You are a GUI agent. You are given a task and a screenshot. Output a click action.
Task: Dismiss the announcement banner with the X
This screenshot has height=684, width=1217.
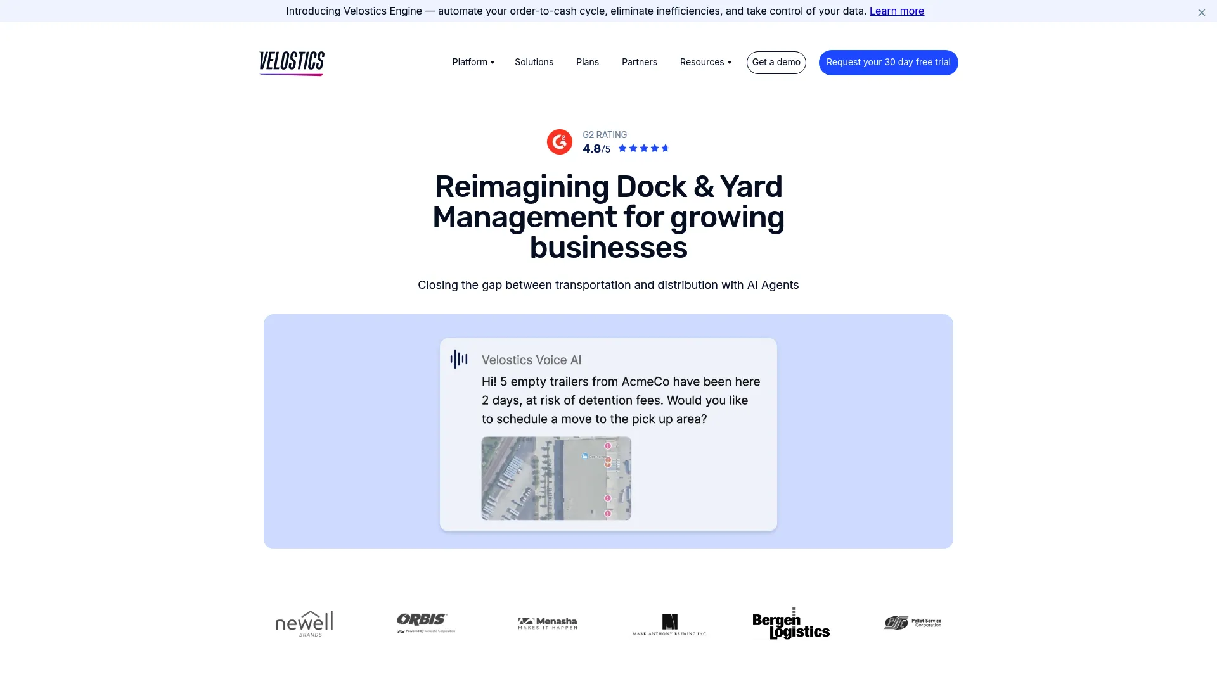click(1201, 13)
